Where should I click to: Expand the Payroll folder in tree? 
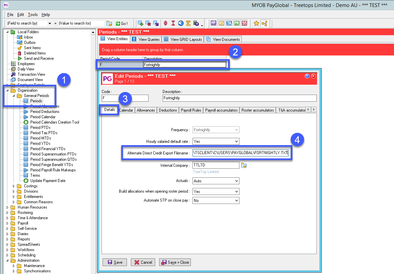[x=8, y=223]
